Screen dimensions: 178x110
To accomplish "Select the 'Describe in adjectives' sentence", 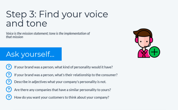I will [60, 82].
